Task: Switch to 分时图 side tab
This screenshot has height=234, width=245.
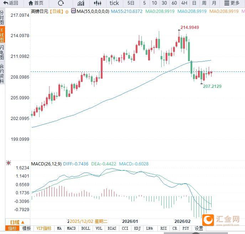Action: pyautogui.click(x=2, y=17)
